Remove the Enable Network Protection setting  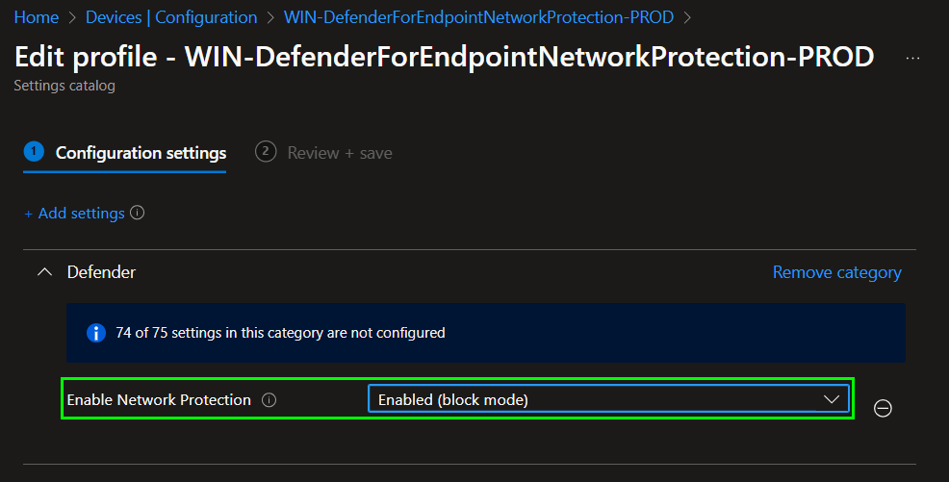pyautogui.click(x=883, y=408)
